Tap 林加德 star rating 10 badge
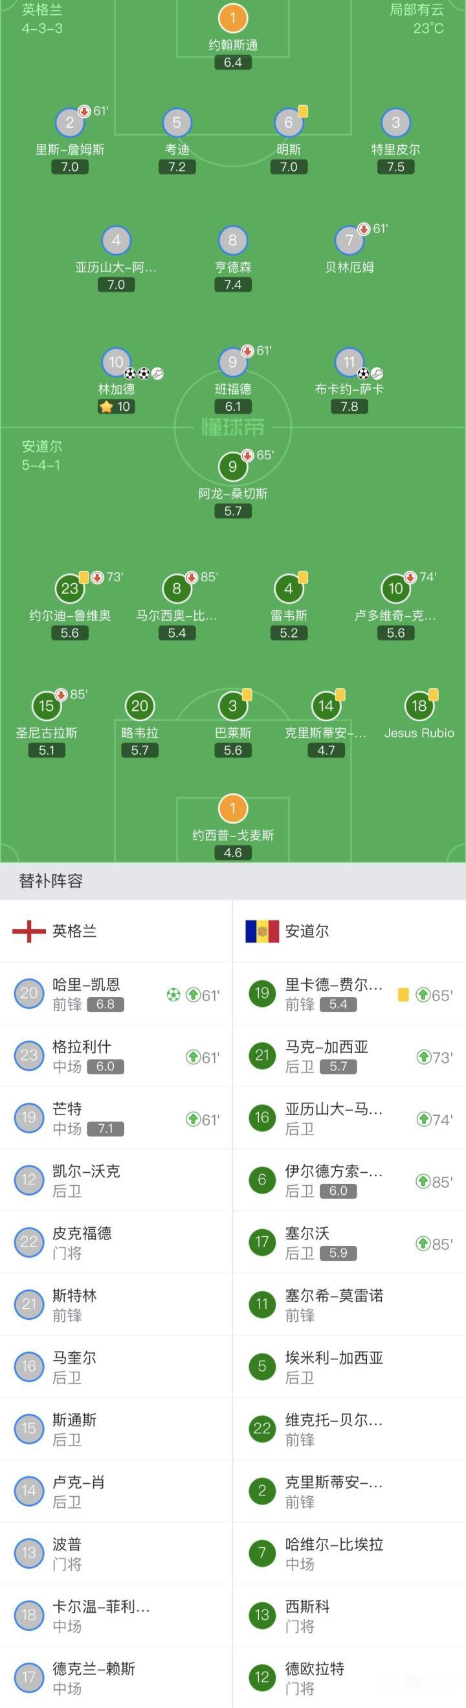The height and width of the screenshot is (1708, 466). [116, 406]
